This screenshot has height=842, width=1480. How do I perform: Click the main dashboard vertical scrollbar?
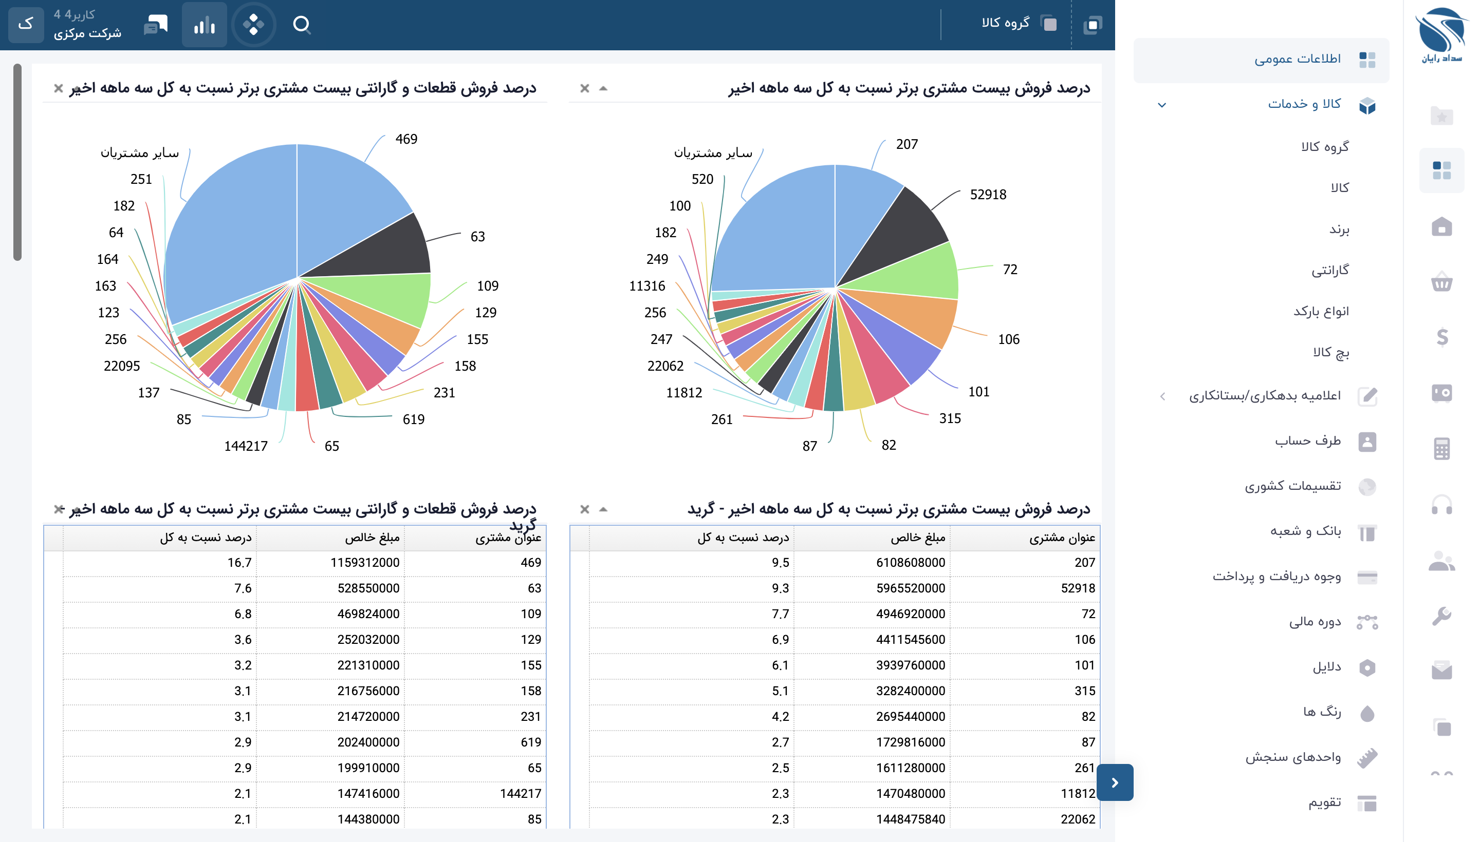point(17,162)
